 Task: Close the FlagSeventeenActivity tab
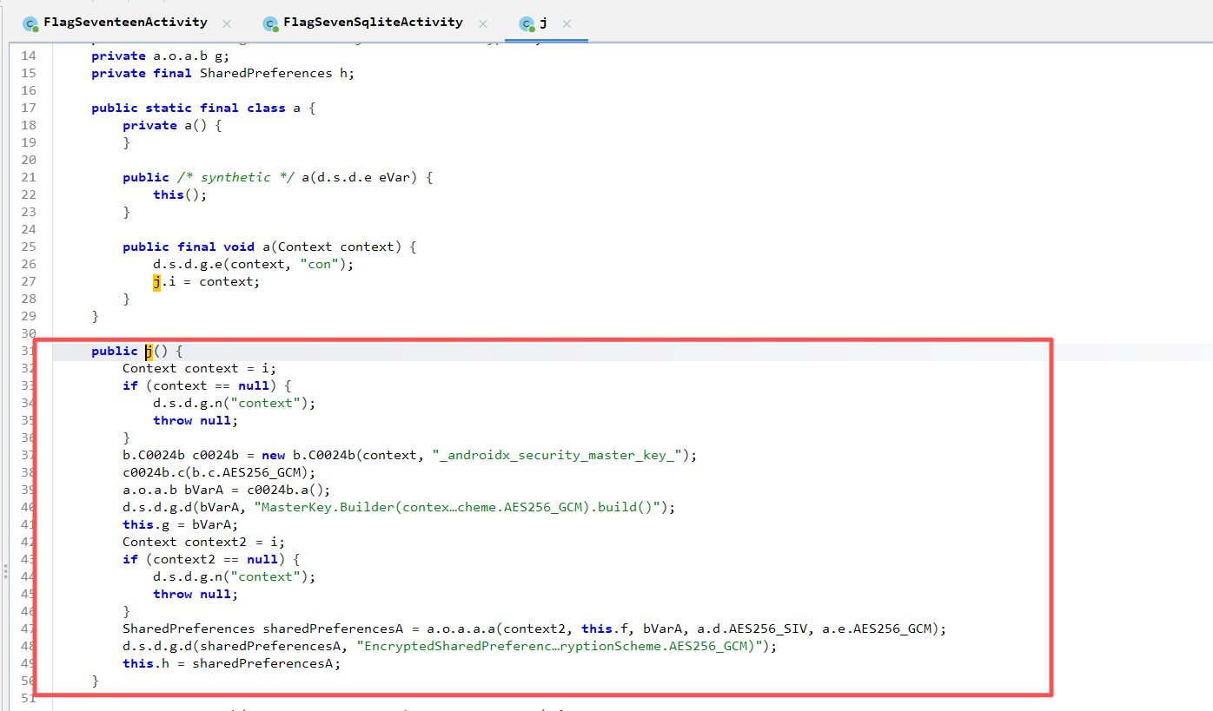coord(227,23)
